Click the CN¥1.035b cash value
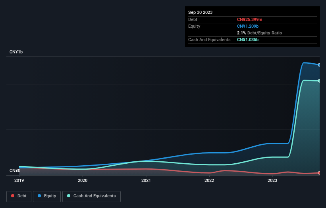 248,40
